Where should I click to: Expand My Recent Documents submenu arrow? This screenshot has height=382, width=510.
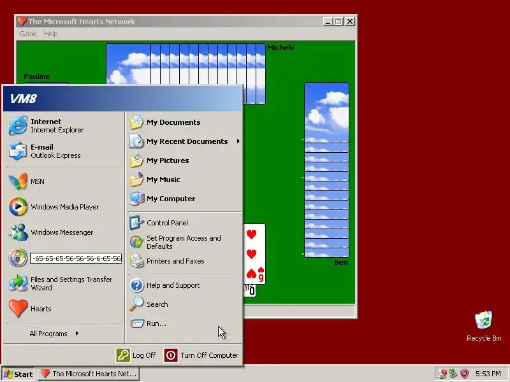(238, 141)
